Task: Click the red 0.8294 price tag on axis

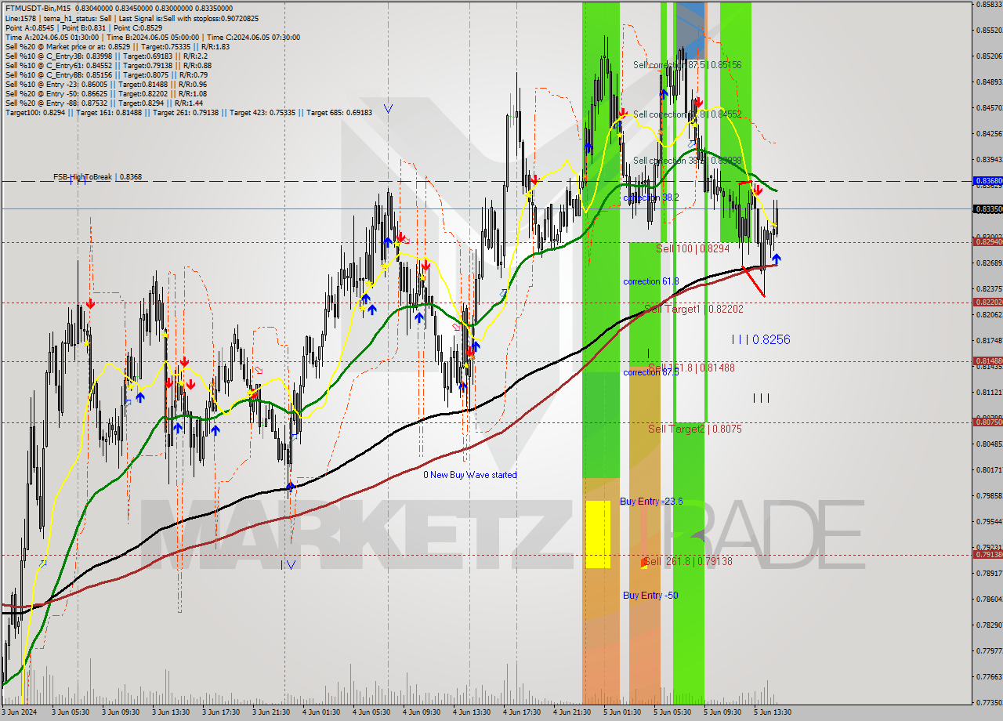Action: click(x=987, y=241)
